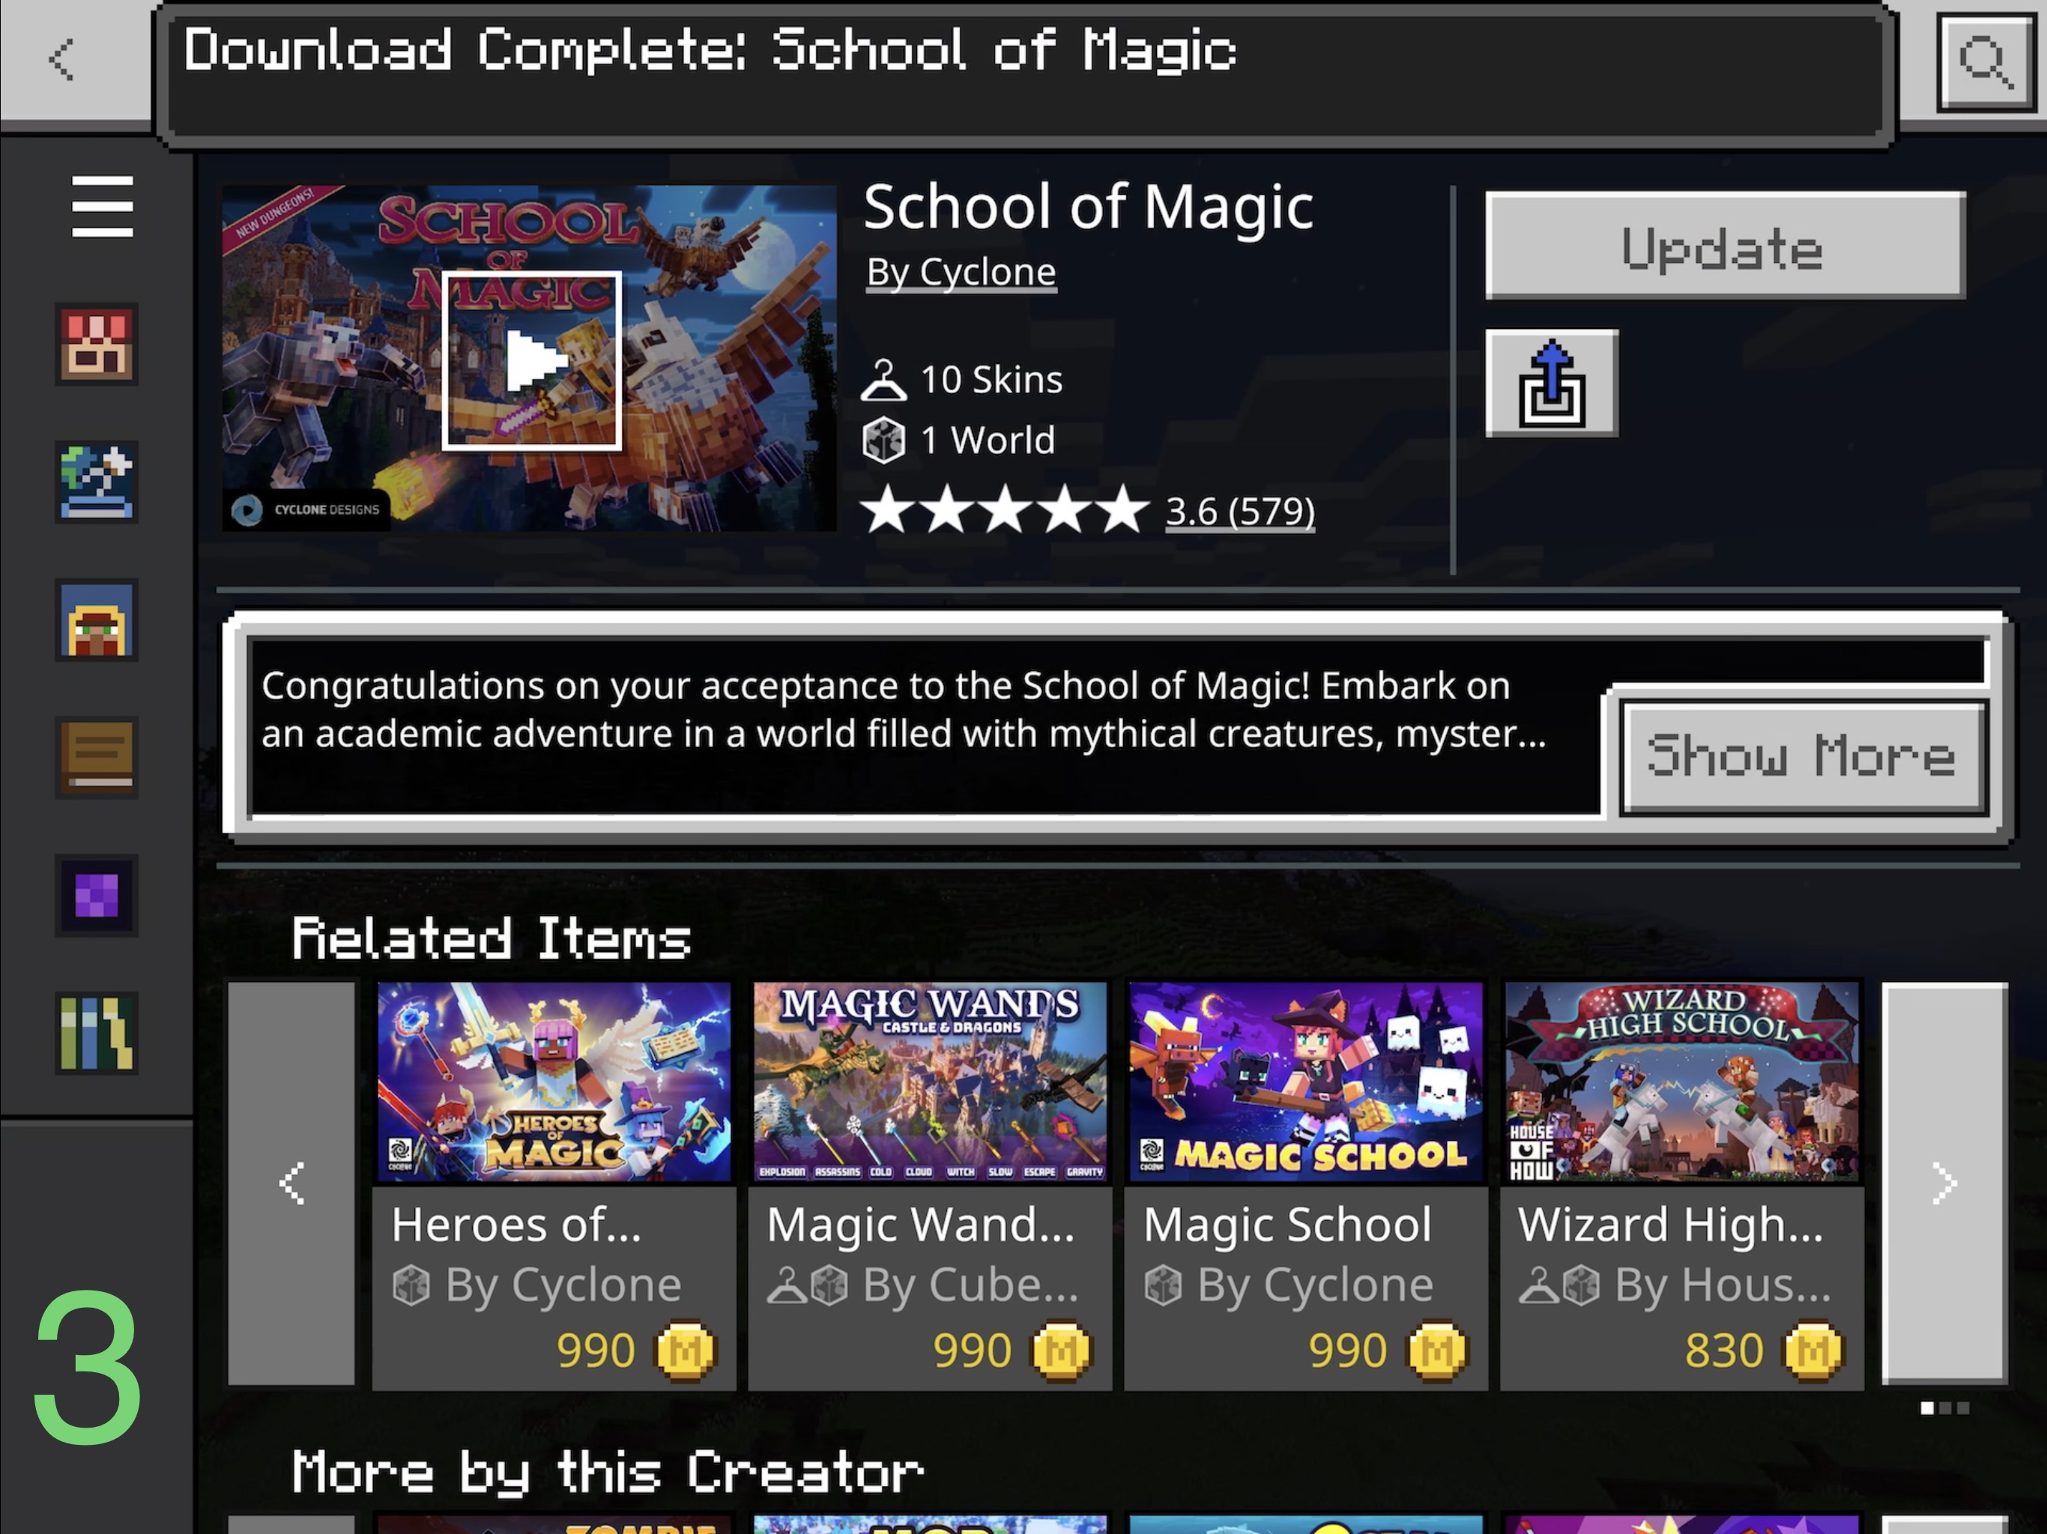Click the Update button

point(1725,246)
